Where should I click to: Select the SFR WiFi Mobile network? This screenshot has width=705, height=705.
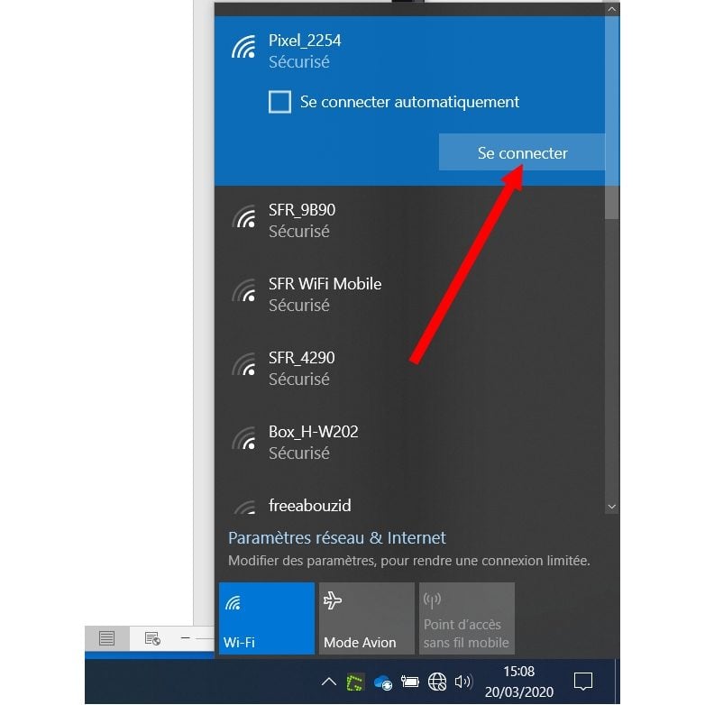(409, 295)
